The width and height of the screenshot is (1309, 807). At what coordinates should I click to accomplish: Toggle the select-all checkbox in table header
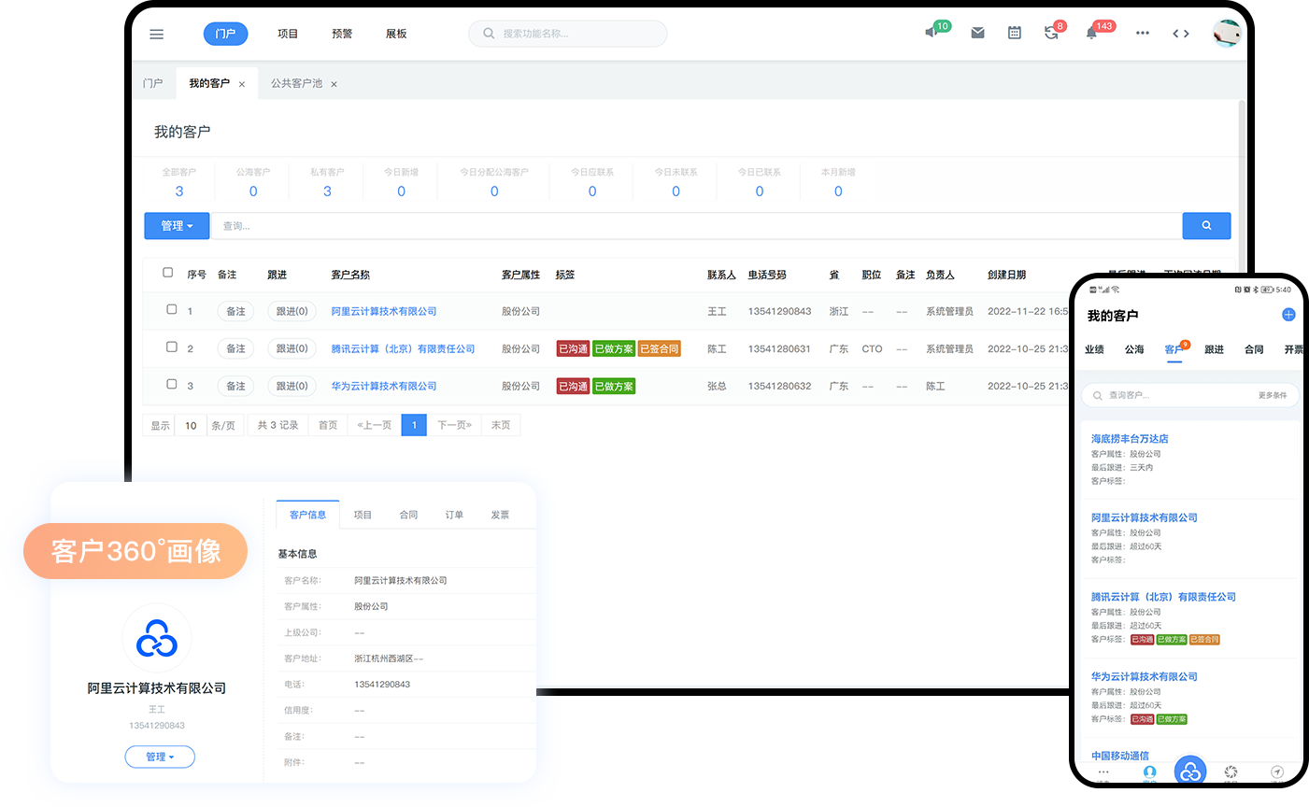168,273
